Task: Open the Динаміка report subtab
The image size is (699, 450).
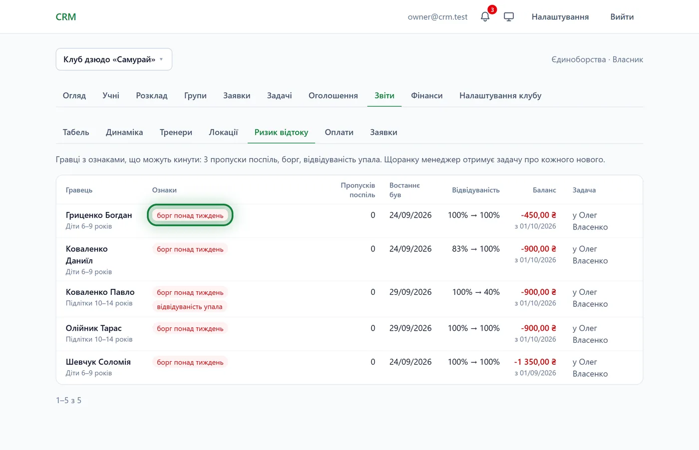Action: (124, 132)
